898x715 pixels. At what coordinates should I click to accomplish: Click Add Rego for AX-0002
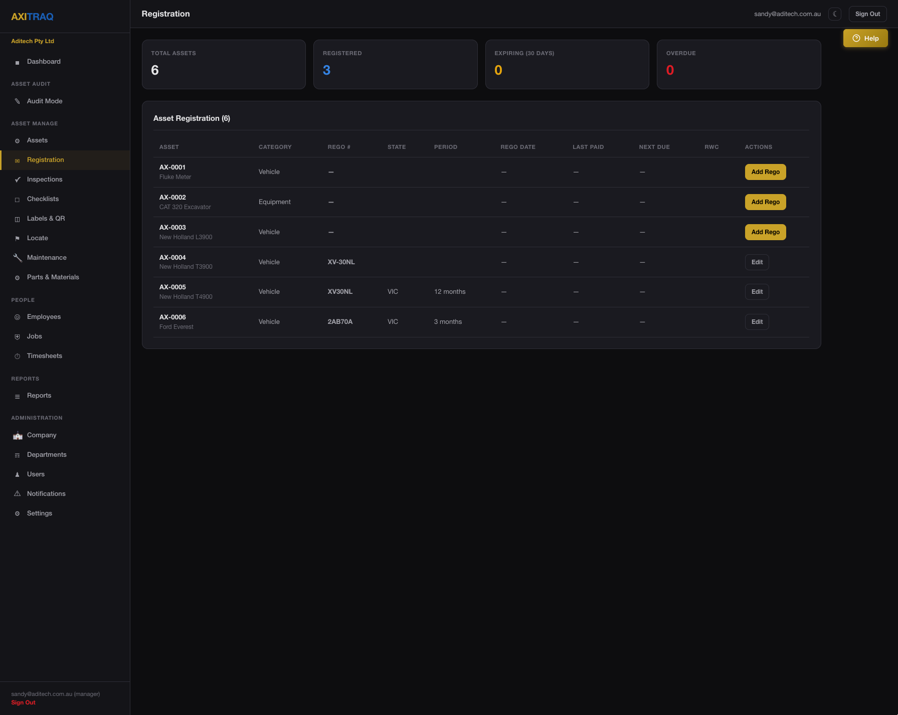coord(765,202)
